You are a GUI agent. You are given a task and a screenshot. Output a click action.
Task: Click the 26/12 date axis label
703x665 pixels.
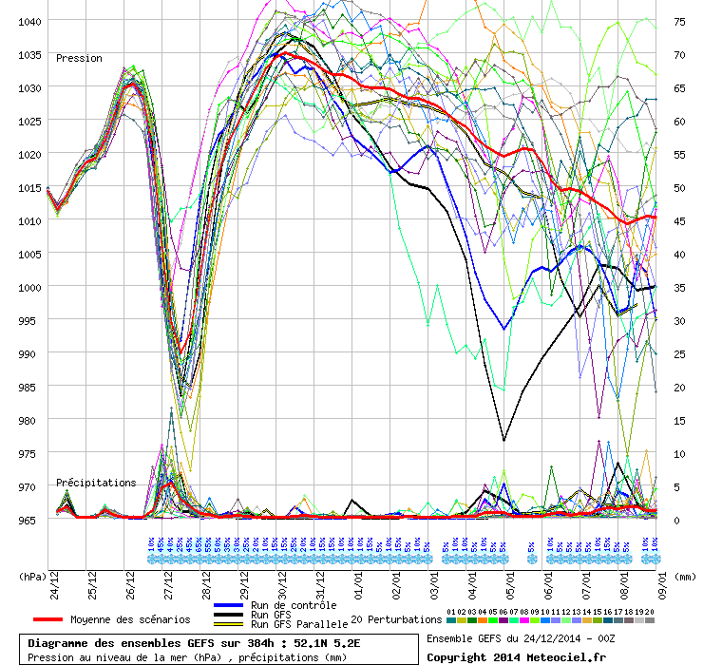point(130,585)
